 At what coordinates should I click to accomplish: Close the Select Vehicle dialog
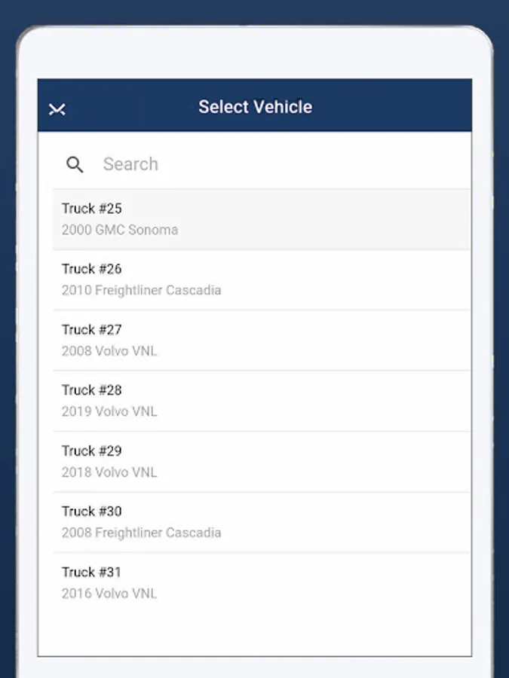57,109
